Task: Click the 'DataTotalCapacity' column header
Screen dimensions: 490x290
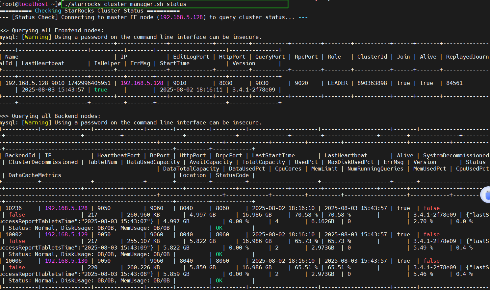Action: (191, 169)
